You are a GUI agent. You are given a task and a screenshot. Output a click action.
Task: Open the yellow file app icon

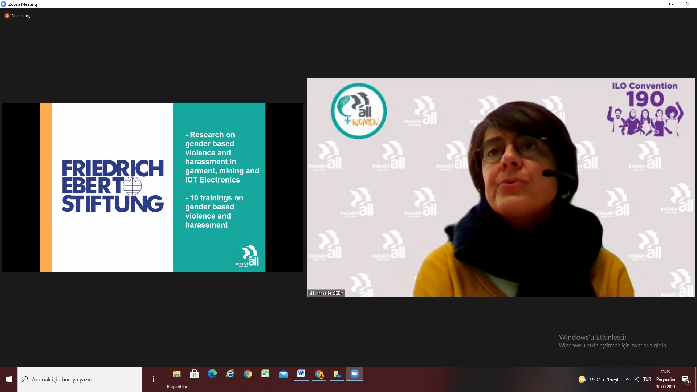point(337,374)
